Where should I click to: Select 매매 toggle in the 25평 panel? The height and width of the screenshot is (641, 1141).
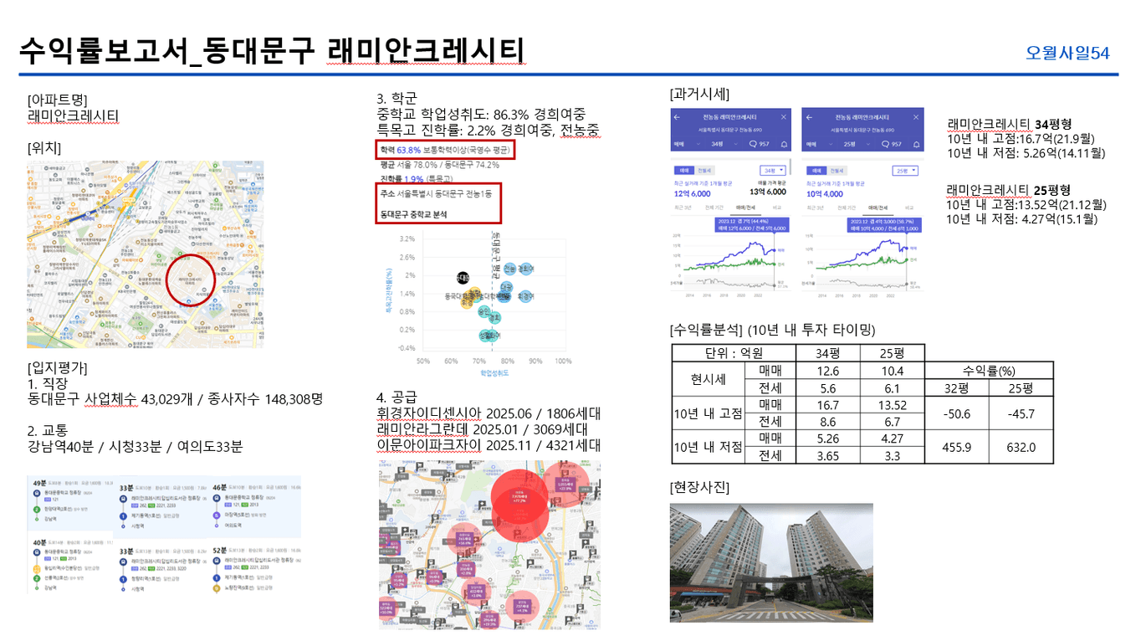coord(816,170)
